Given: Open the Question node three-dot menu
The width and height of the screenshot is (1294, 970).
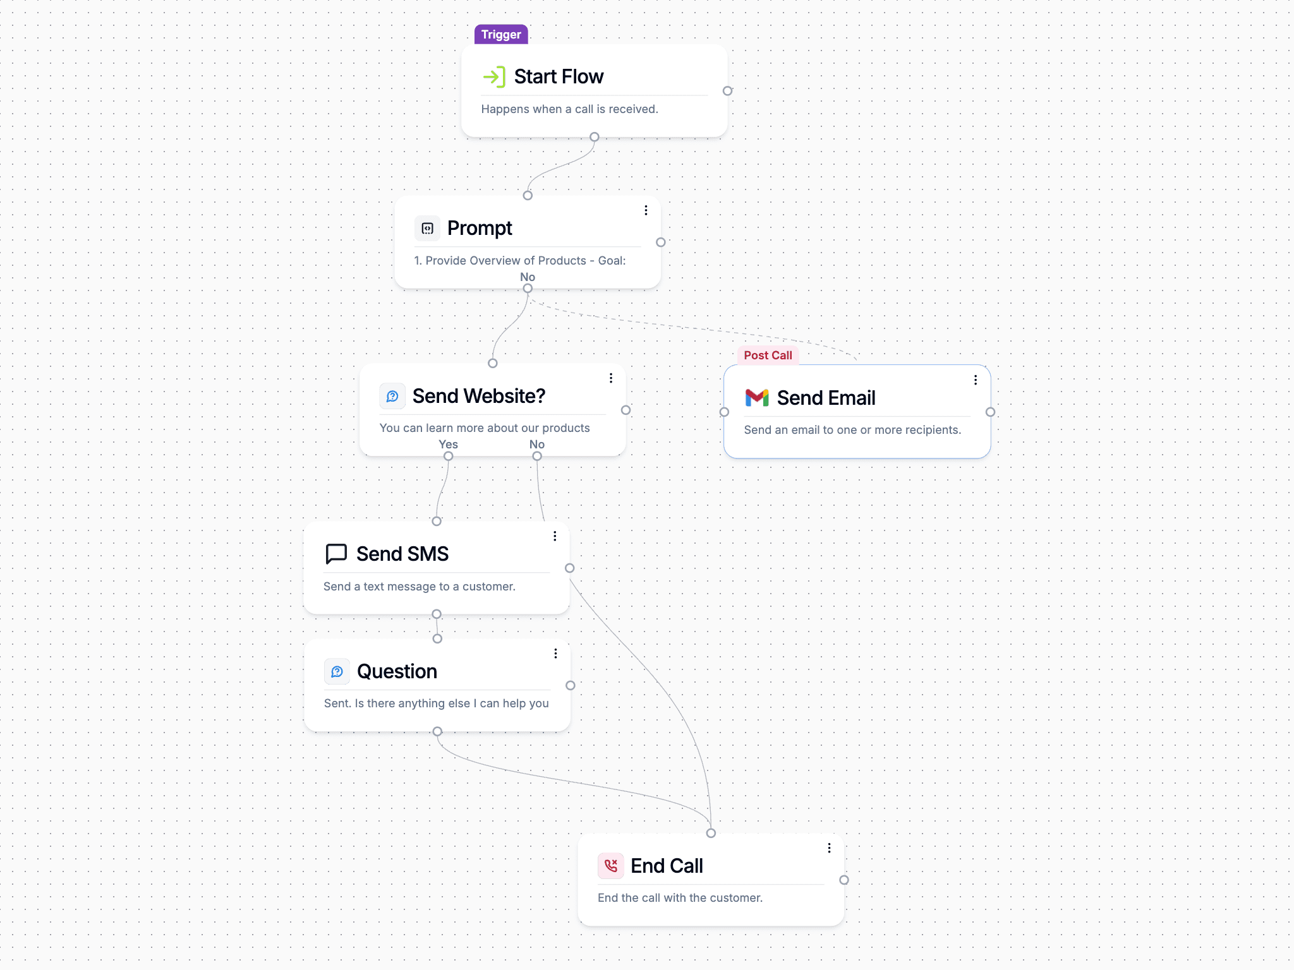Looking at the screenshot, I should [x=556, y=654].
